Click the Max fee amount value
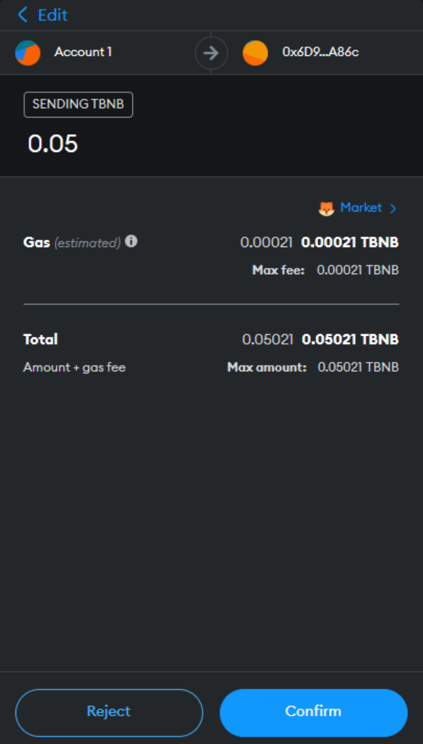Viewport: 423px width, 744px height. pyautogui.click(x=357, y=270)
